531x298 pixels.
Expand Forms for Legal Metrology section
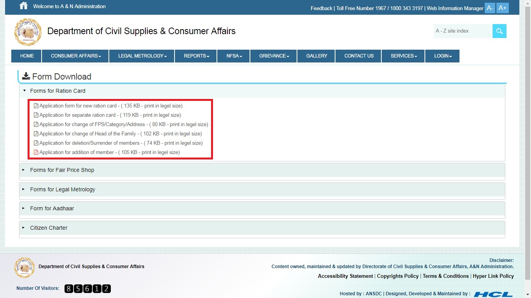pyautogui.click(x=62, y=189)
